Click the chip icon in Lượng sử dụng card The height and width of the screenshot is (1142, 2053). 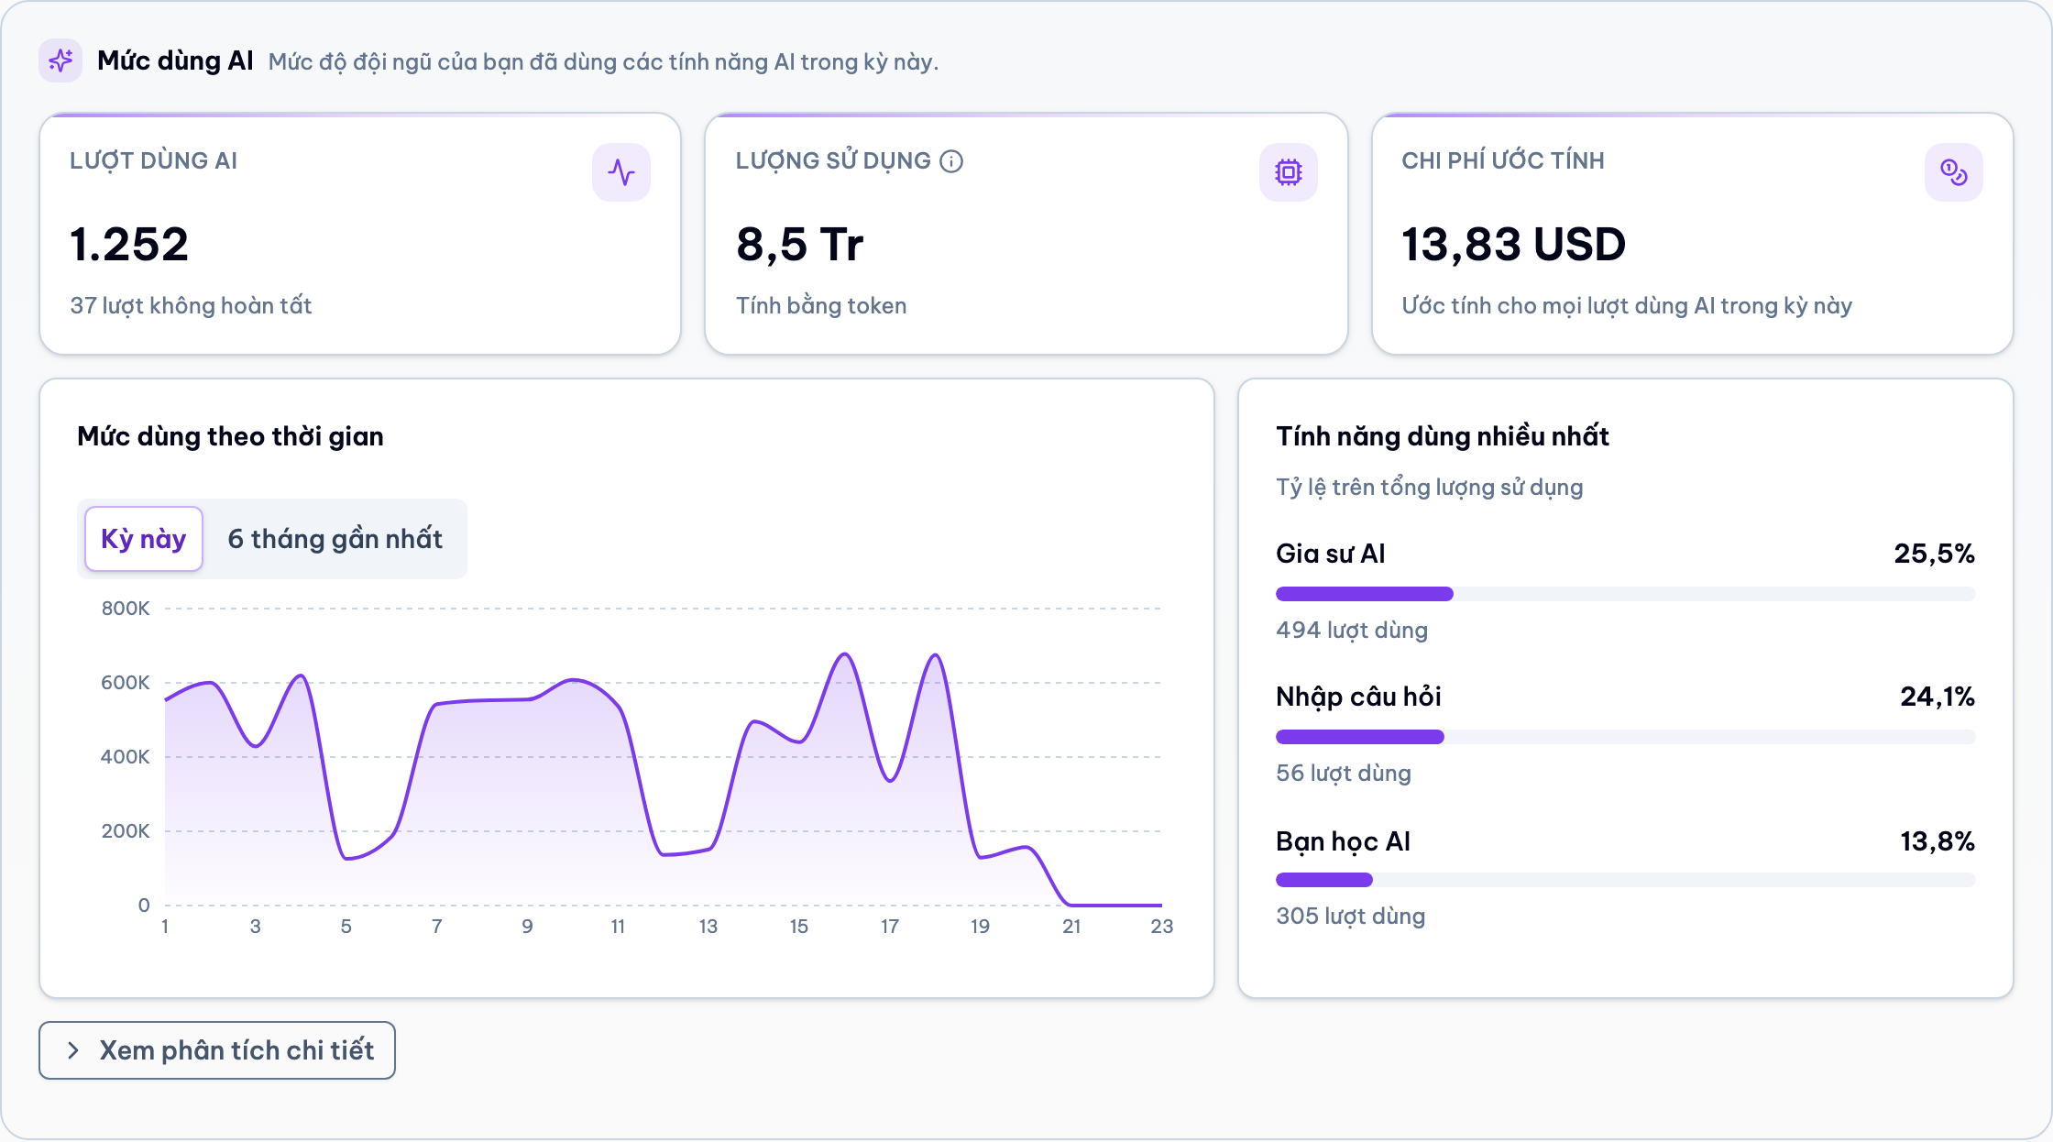click(1289, 172)
